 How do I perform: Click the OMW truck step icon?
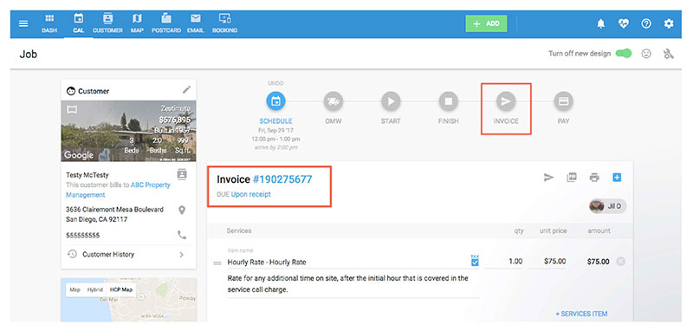334,101
